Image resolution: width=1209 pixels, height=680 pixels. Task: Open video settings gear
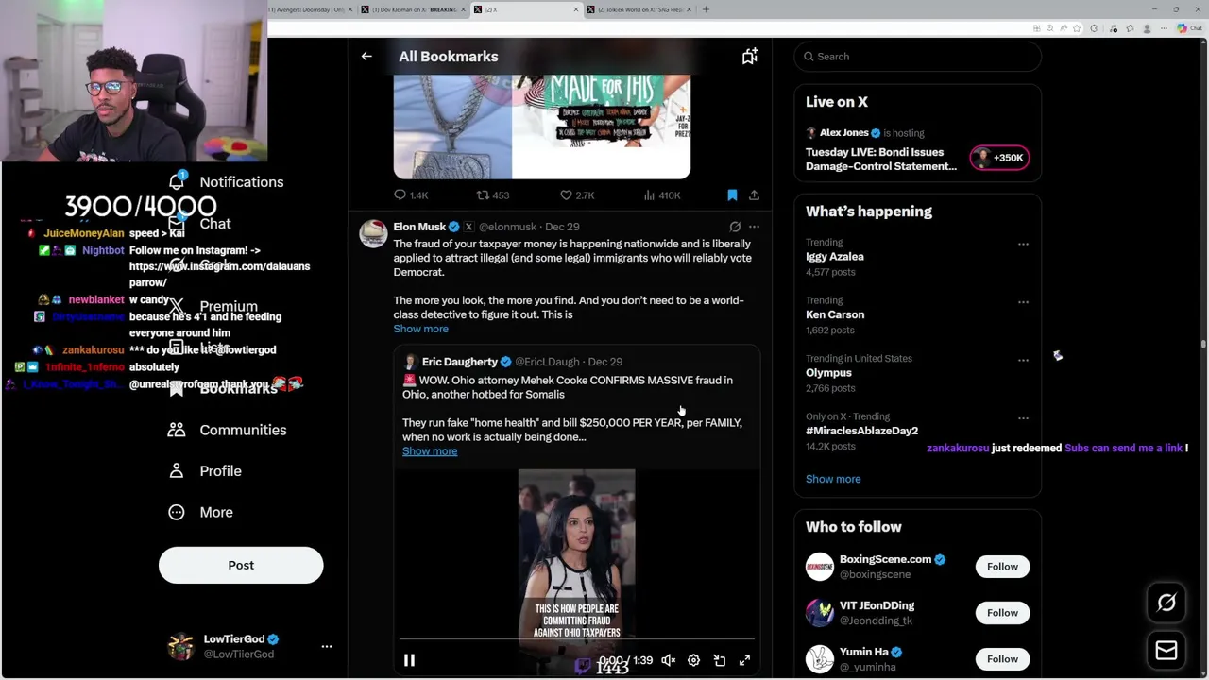693,660
